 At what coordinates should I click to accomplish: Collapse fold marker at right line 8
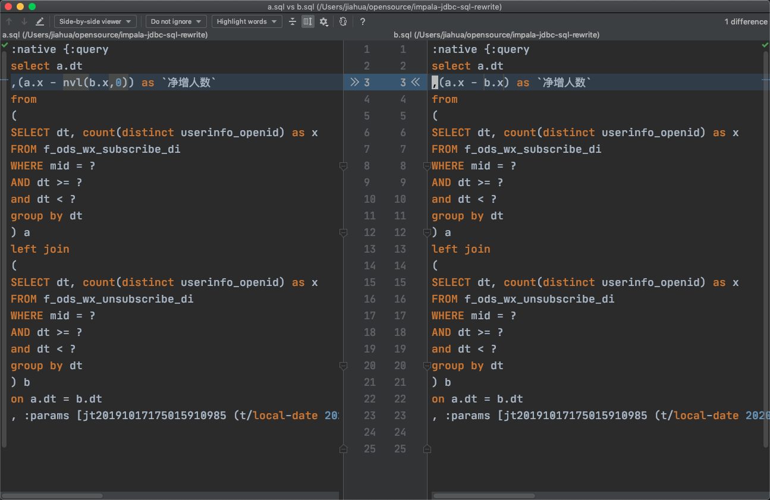[x=426, y=166]
